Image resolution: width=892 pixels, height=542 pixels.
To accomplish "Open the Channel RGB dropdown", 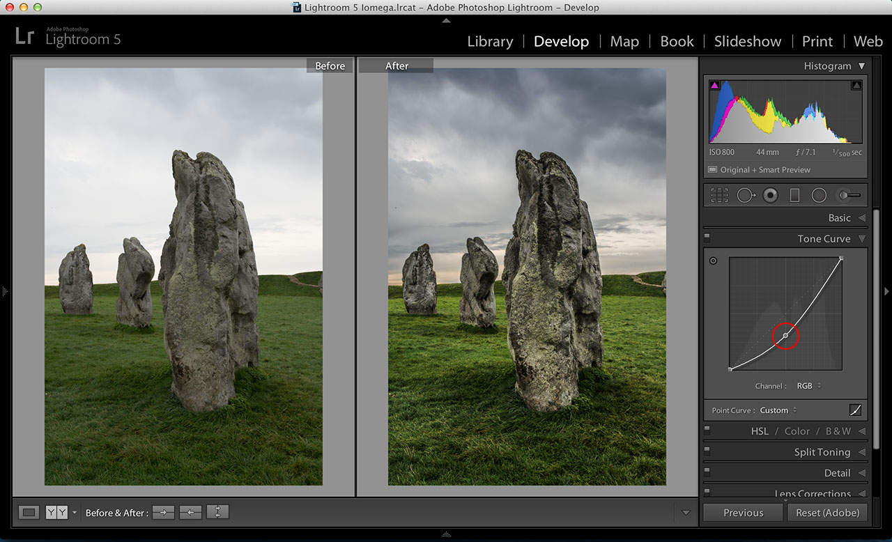I will pos(808,386).
